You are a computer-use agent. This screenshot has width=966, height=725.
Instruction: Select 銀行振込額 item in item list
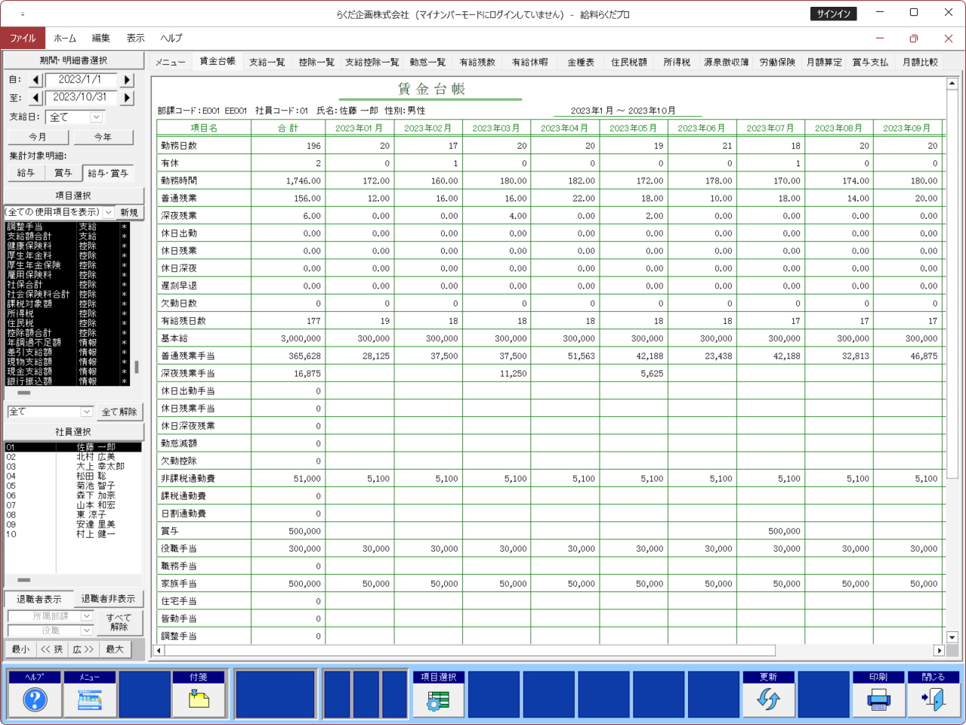(x=66, y=381)
